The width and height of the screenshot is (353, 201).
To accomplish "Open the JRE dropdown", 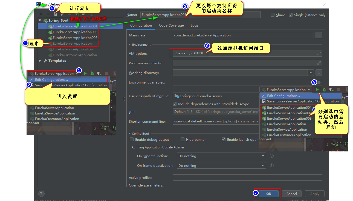I will point(216,112).
